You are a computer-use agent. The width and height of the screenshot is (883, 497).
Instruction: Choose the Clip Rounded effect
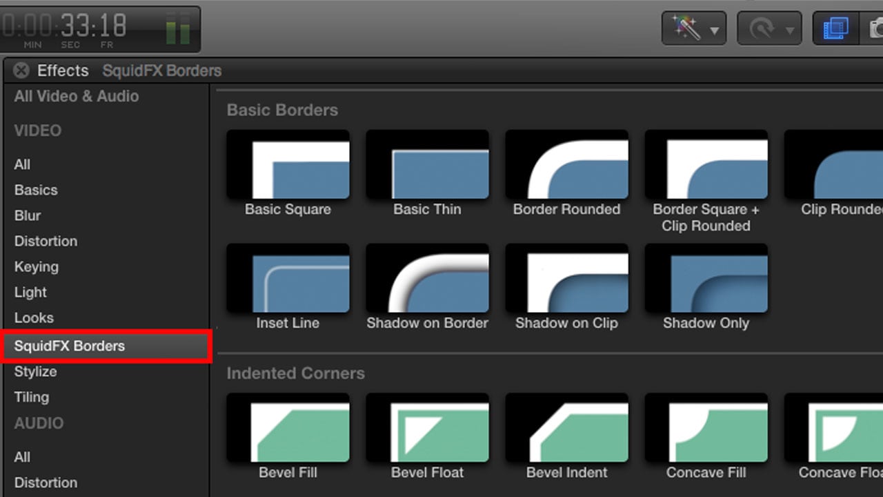tap(833, 173)
